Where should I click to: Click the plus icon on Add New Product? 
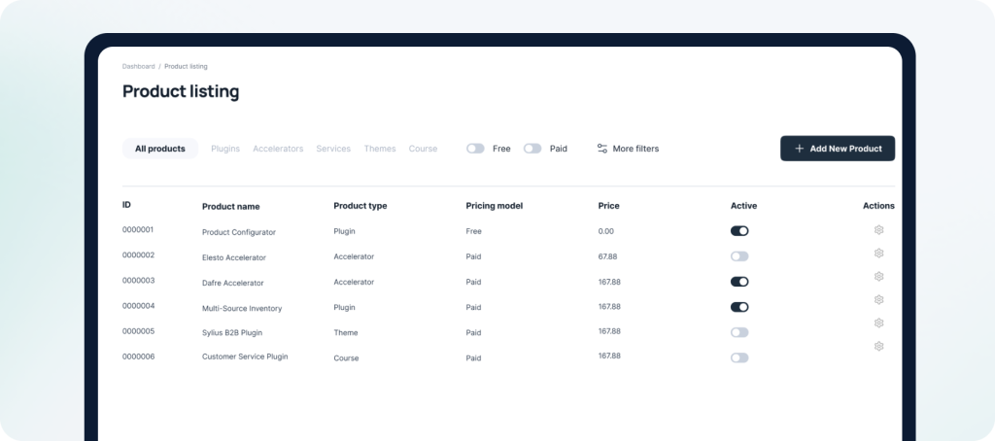tap(799, 149)
